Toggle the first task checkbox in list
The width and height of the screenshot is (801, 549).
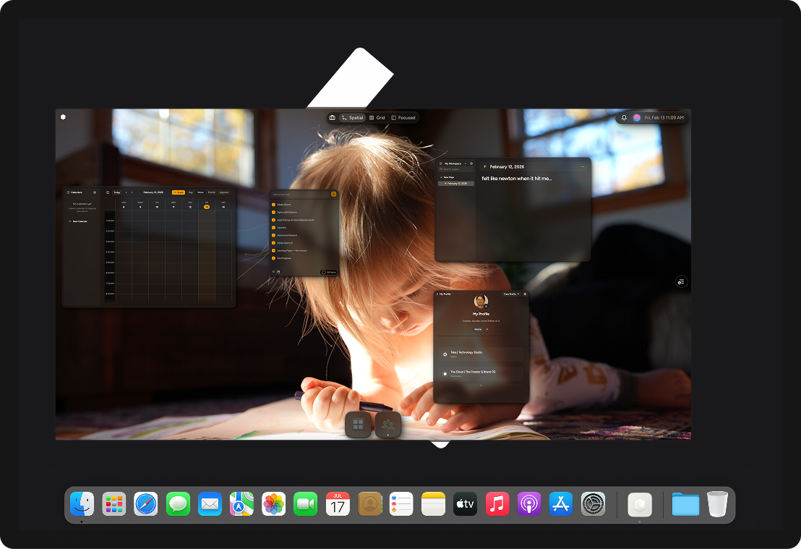[x=273, y=205]
